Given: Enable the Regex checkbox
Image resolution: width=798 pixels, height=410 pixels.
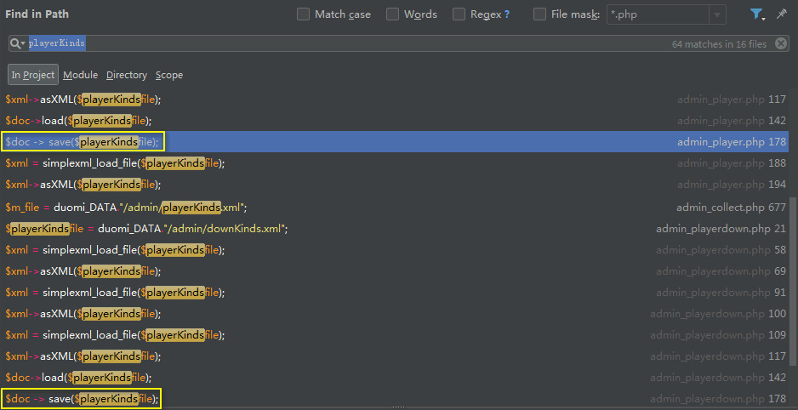Looking at the screenshot, I should [x=459, y=14].
